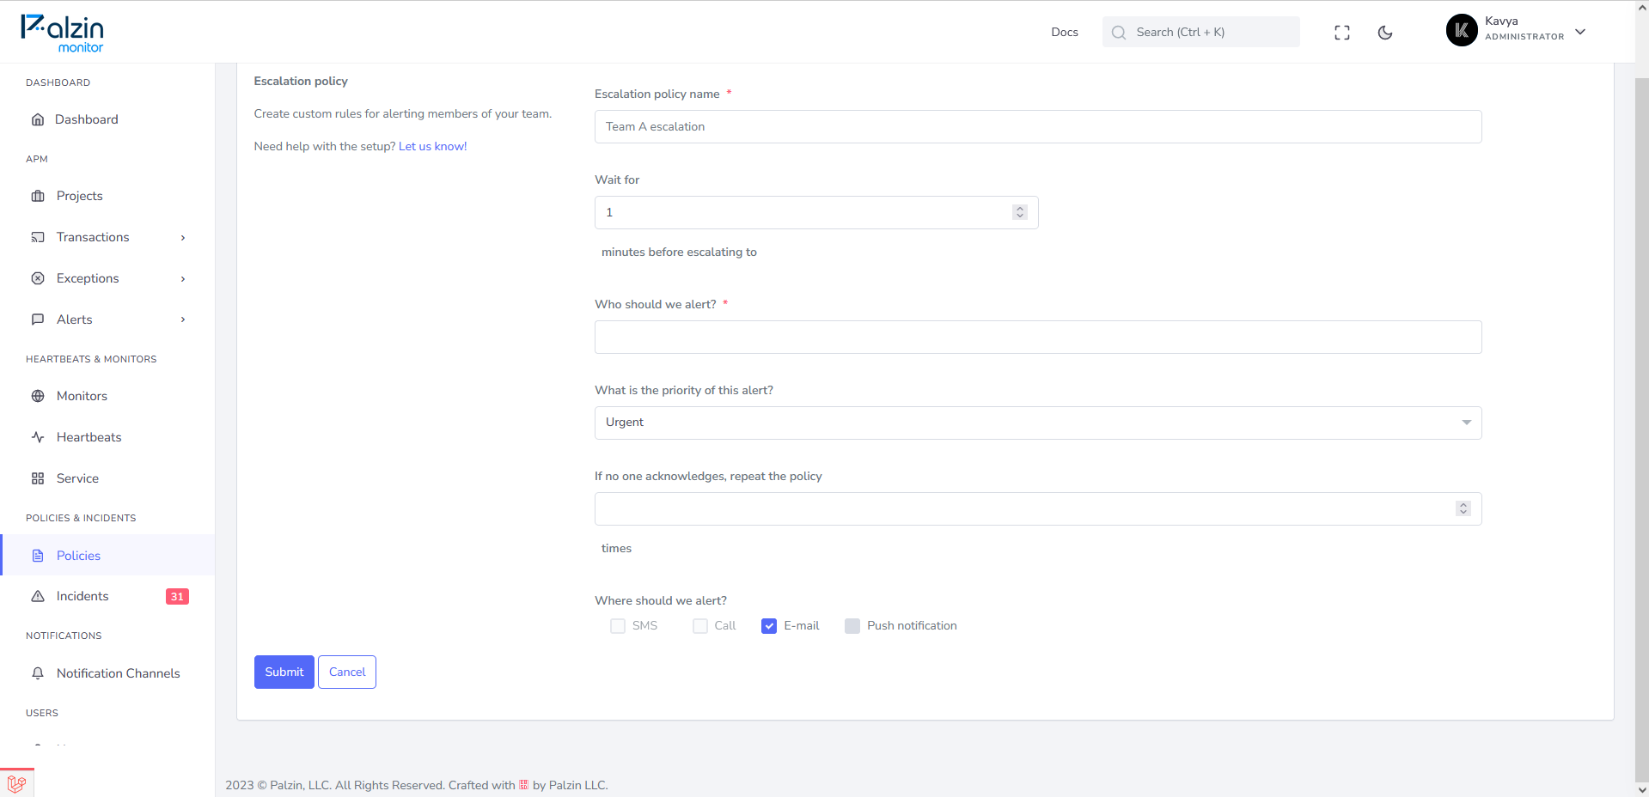Open the Laravel debug bar icon
This screenshot has width=1649, height=797.
point(16,783)
